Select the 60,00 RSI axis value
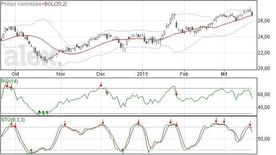The width and height of the screenshot is (276, 155). 264,95
